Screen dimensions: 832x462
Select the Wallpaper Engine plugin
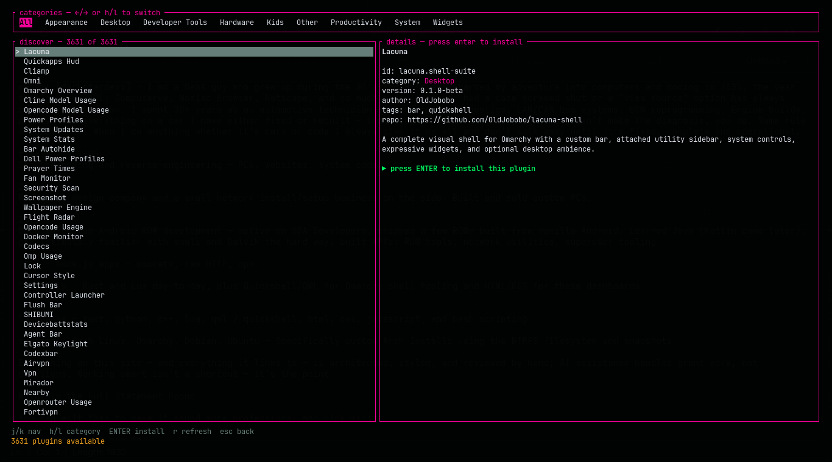click(194, 208)
